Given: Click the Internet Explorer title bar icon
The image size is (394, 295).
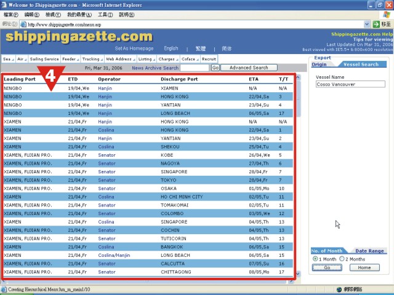Looking at the screenshot, I should 4,5.
